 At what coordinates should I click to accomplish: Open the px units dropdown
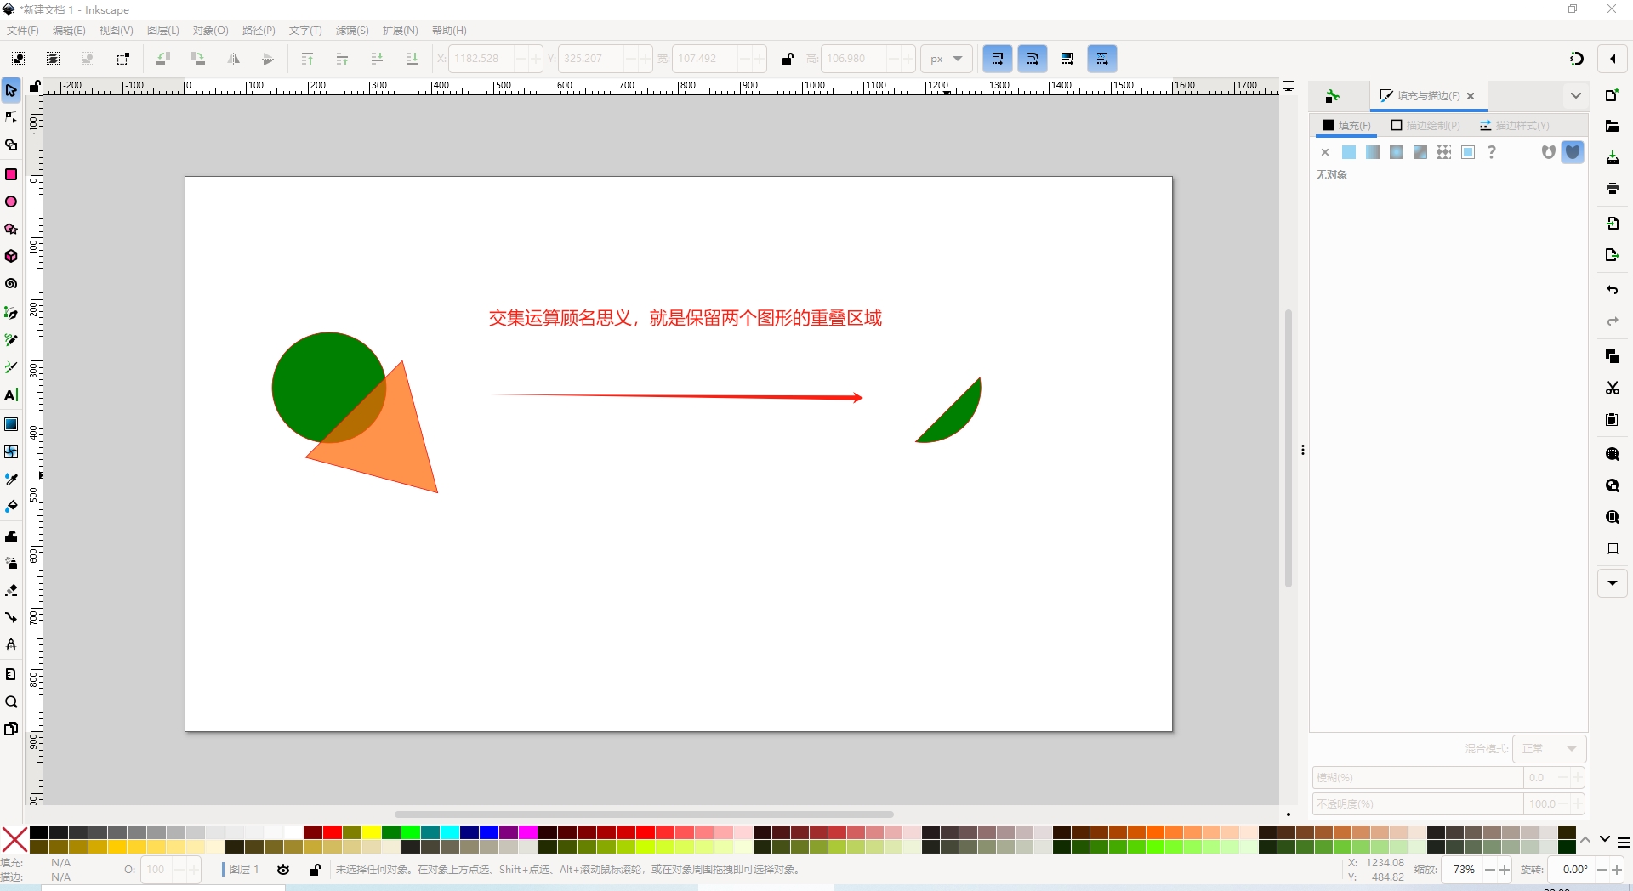pyautogui.click(x=946, y=59)
